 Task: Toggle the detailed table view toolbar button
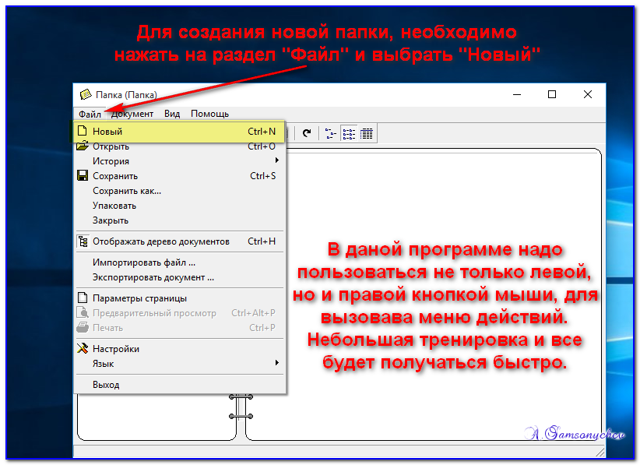[x=367, y=132]
